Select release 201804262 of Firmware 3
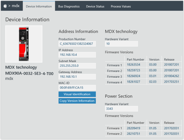This screenshot has height=140, width=184. pos(171,76)
